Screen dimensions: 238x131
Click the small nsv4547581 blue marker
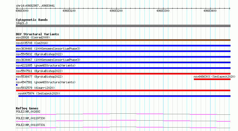(x=17, y=85)
